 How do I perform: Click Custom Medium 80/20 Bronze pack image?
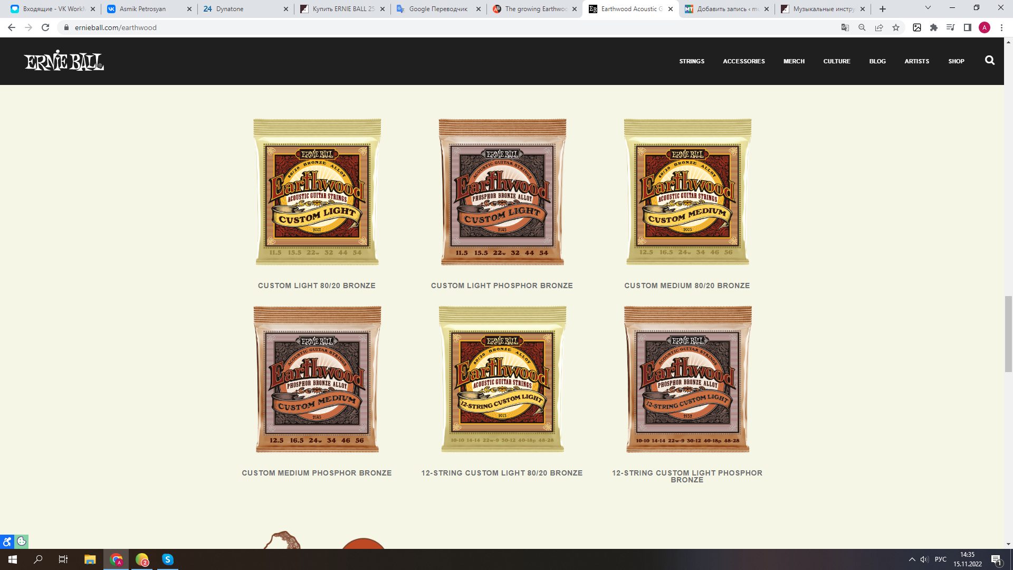point(687,192)
